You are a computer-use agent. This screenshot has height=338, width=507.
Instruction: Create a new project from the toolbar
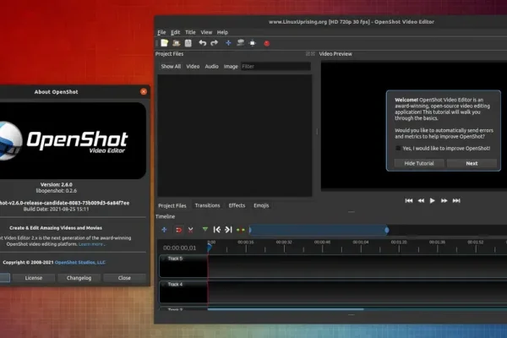click(164, 43)
